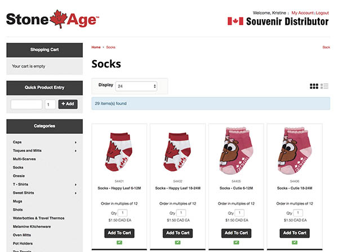The image size is (338, 252).
Task: Click green check icon under Happy Leaf 18-24M
Action: (177, 242)
